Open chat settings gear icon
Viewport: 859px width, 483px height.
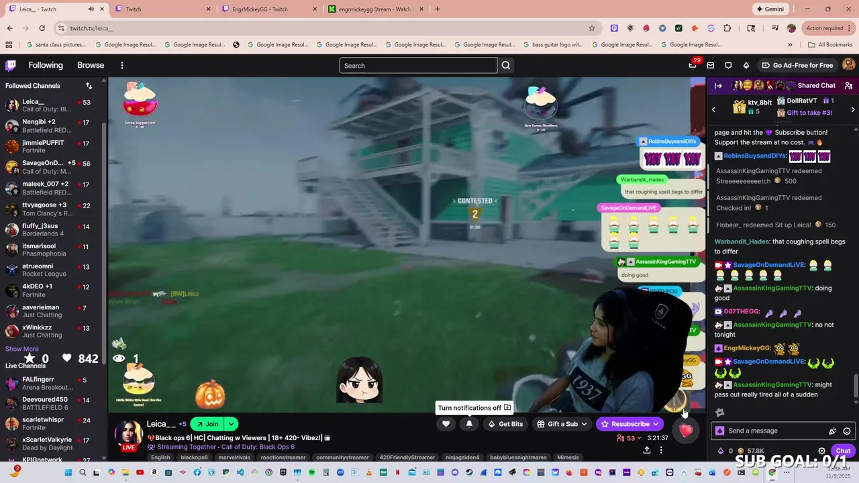(x=821, y=451)
